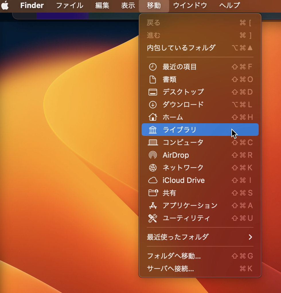Click the chevron beside 最近使ったフォルダ

pyautogui.click(x=250, y=237)
